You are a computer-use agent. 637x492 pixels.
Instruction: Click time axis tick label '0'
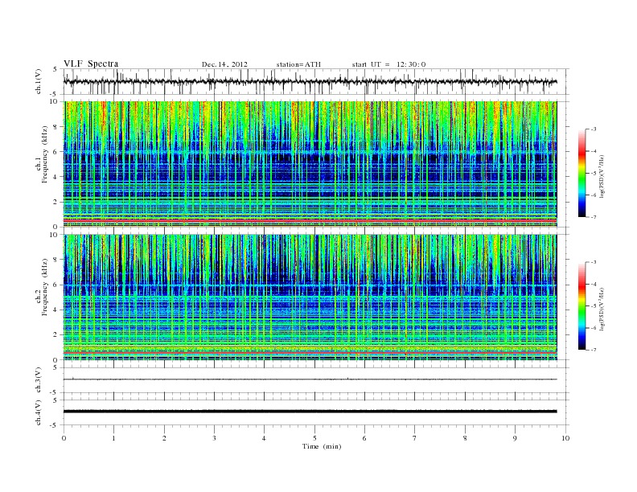coord(64,438)
